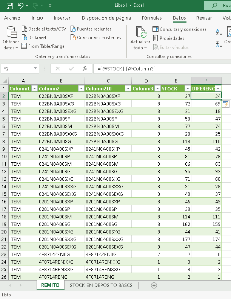This screenshot has width=231, height=299.
Task: Click Conexiones existentes
Action: click(x=95, y=38)
